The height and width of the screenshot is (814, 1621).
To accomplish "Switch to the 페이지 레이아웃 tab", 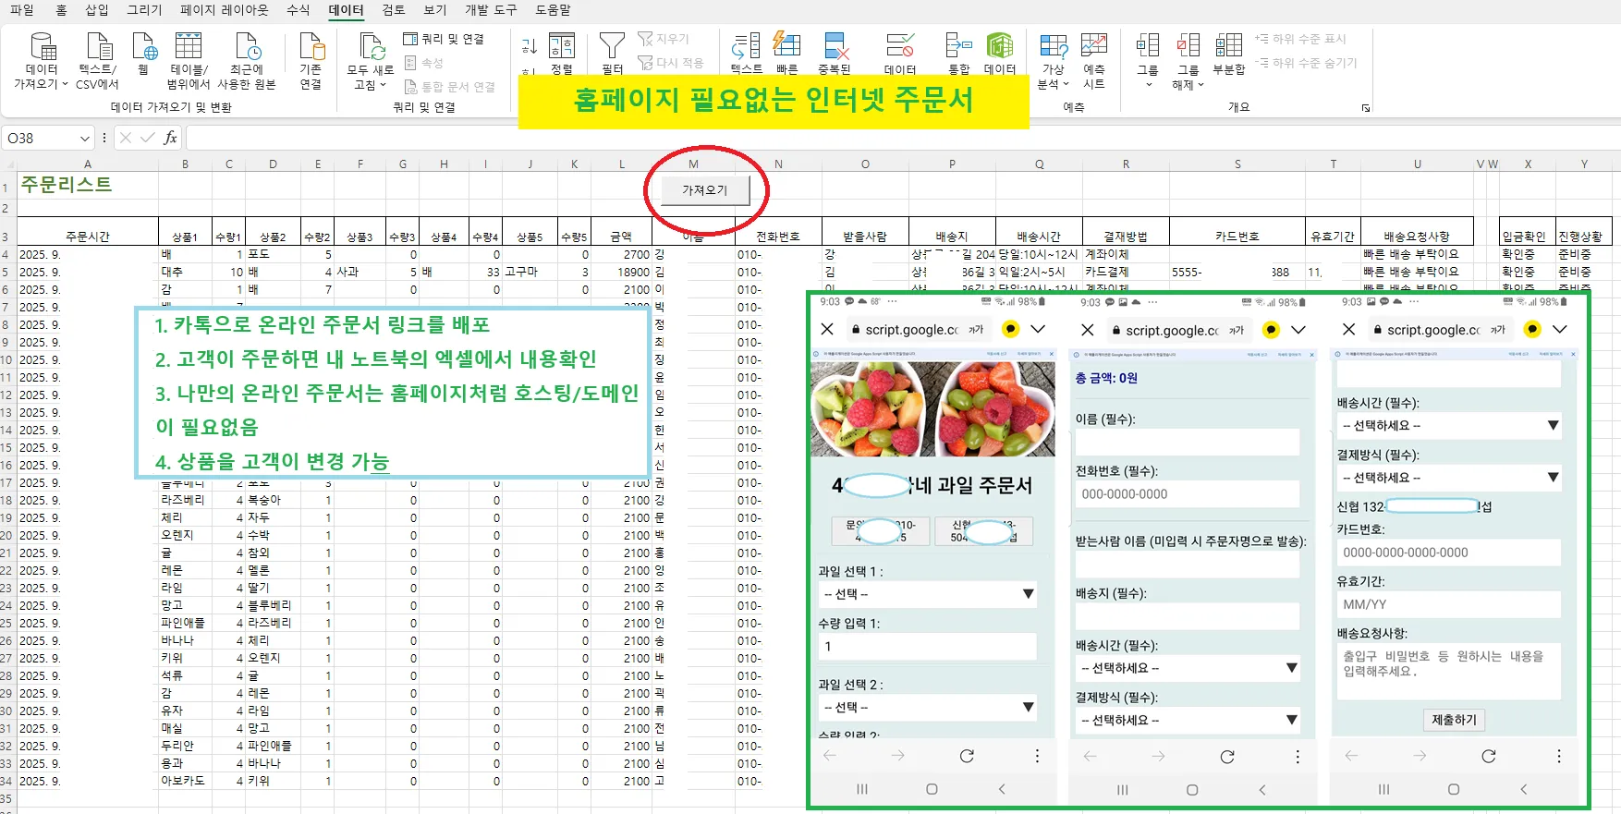I will [x=225, y=10].
